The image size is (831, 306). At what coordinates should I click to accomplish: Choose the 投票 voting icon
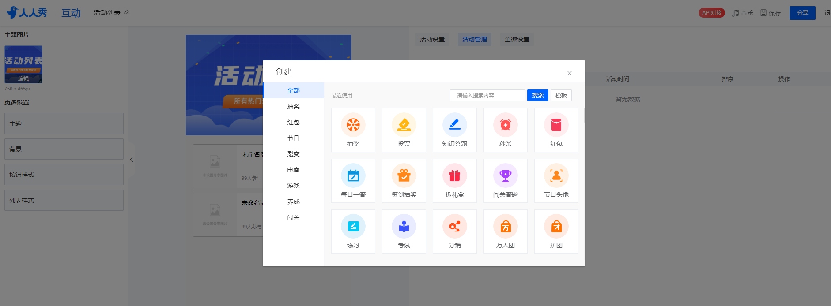click(x=404, y=125)
